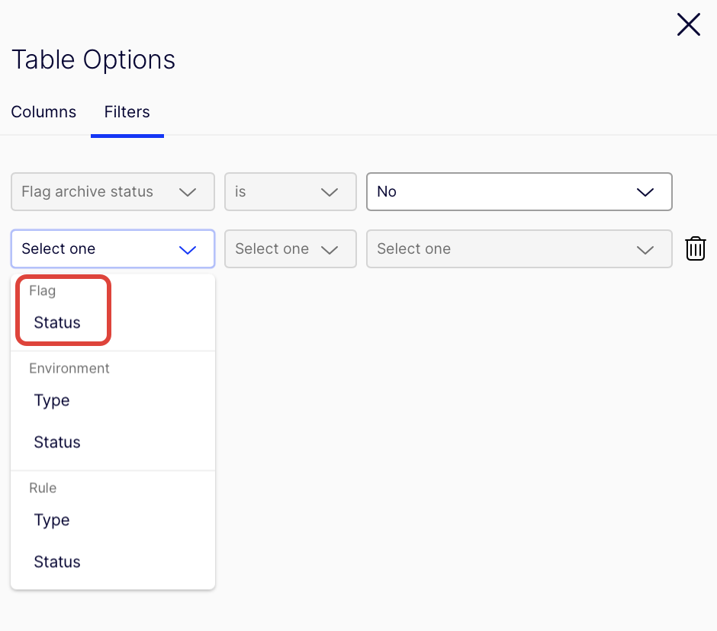The height and width of the screenshot is (631, 717).
Task: Open the second row's operator 'Select one' dropdown
Action: click(290, 249)
